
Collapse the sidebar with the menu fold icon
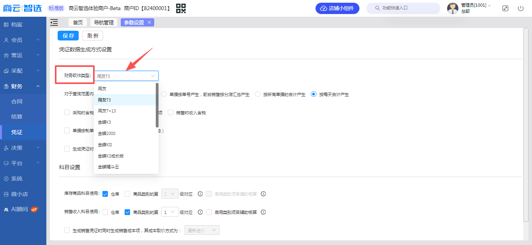[54, 23]
